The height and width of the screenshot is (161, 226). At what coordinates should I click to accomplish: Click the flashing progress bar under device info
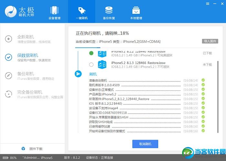146,48
